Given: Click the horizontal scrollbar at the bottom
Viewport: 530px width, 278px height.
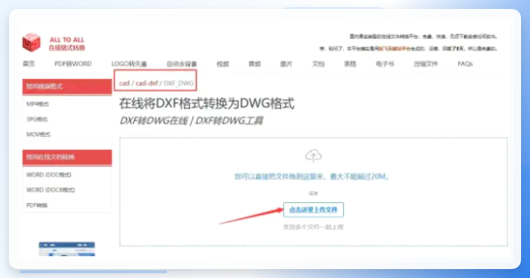Looking at the screenshot, I should click(93, 272).
